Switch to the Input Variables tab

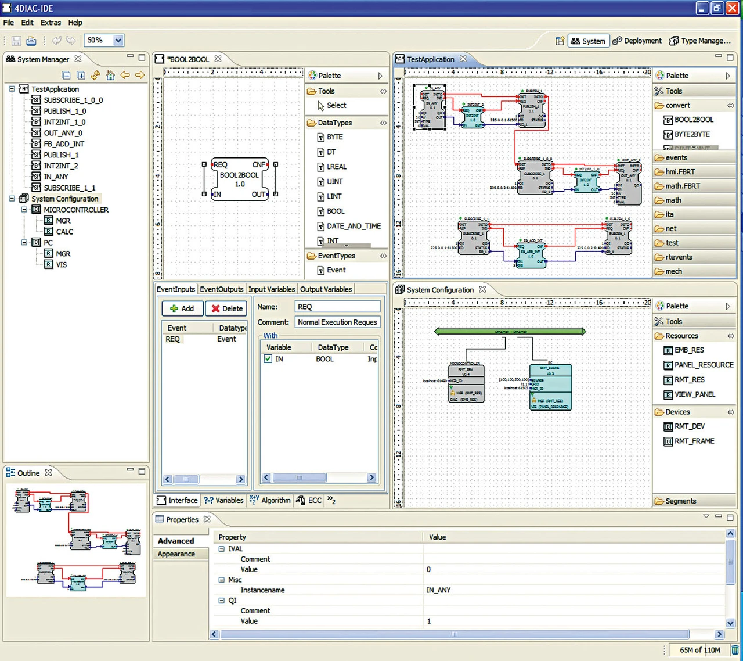point(272,289)
